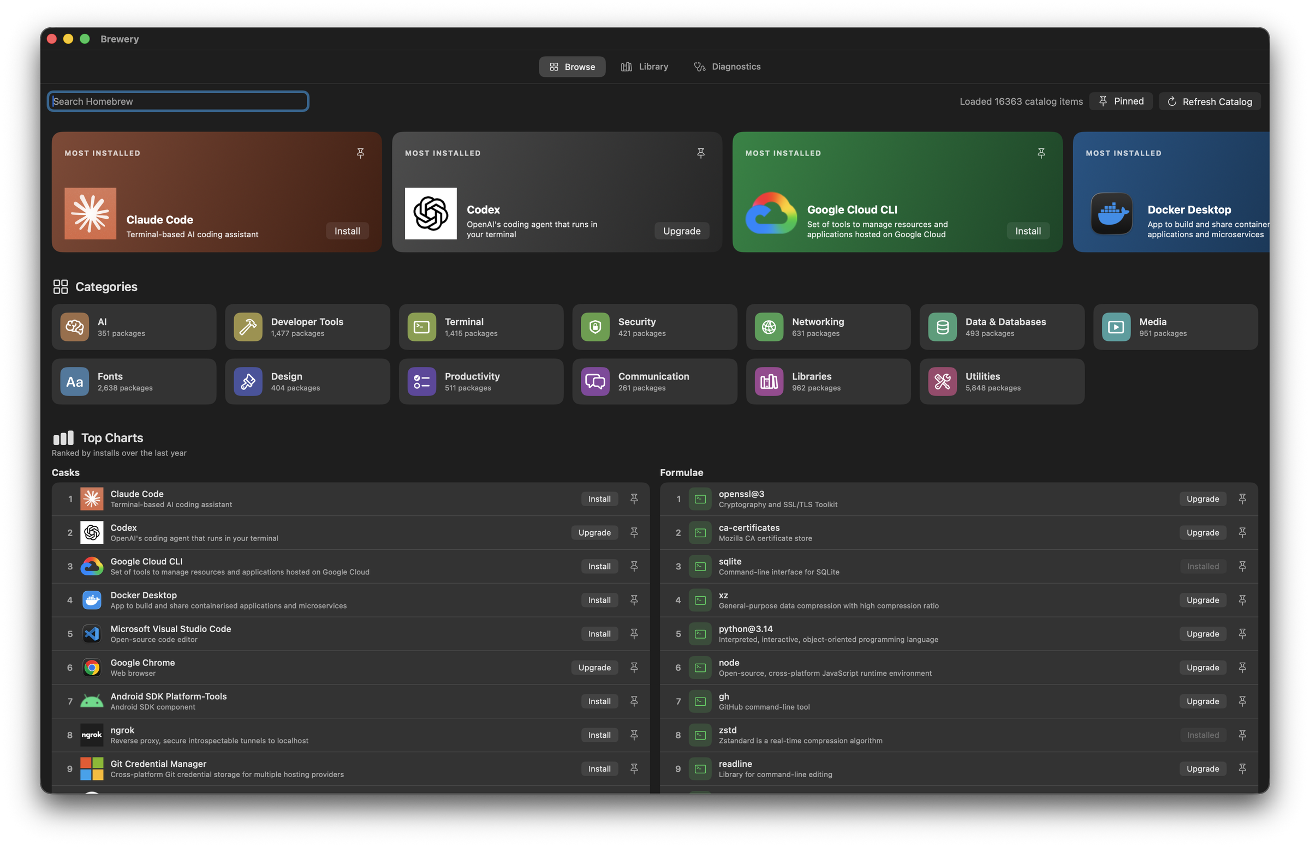The image size is (1310, 847).
Task: Open the Communication chat icon
Action: tap(595, 382)
